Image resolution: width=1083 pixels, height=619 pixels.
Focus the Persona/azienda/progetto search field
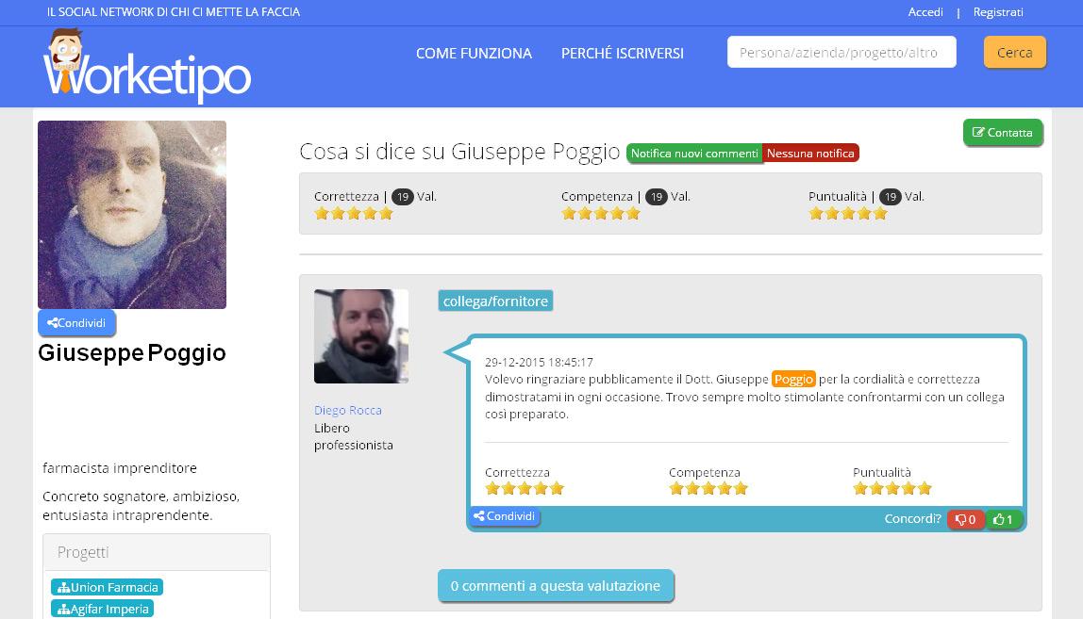(841, 53)
